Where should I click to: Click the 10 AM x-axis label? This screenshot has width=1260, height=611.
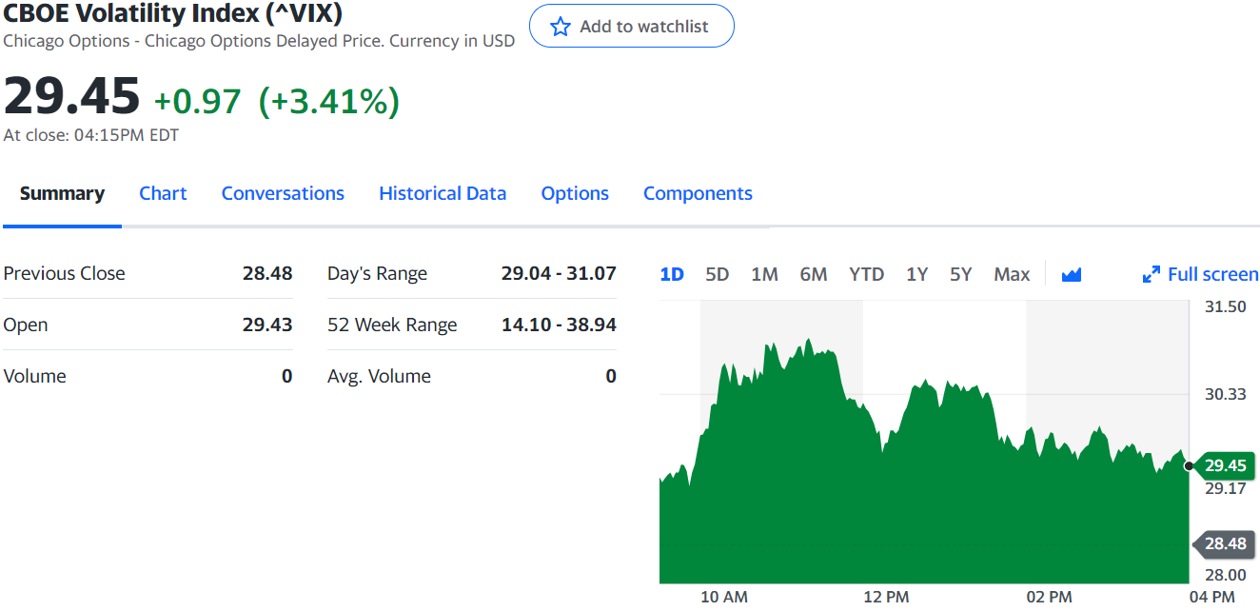(724, 598)
